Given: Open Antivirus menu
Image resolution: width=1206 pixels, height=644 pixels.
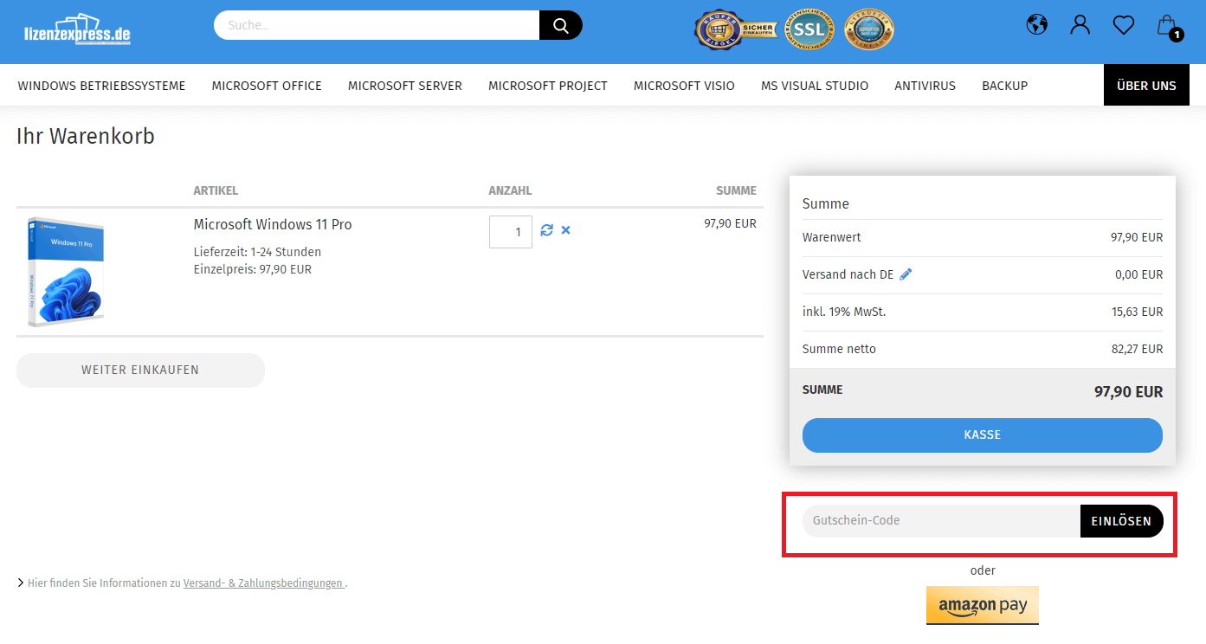Looking at the screenshot, I should 925,86.
